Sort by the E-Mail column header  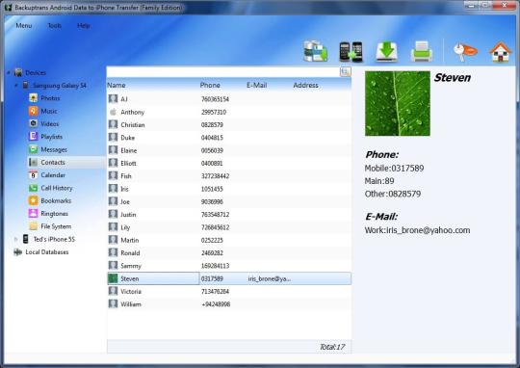pos(257,86)
